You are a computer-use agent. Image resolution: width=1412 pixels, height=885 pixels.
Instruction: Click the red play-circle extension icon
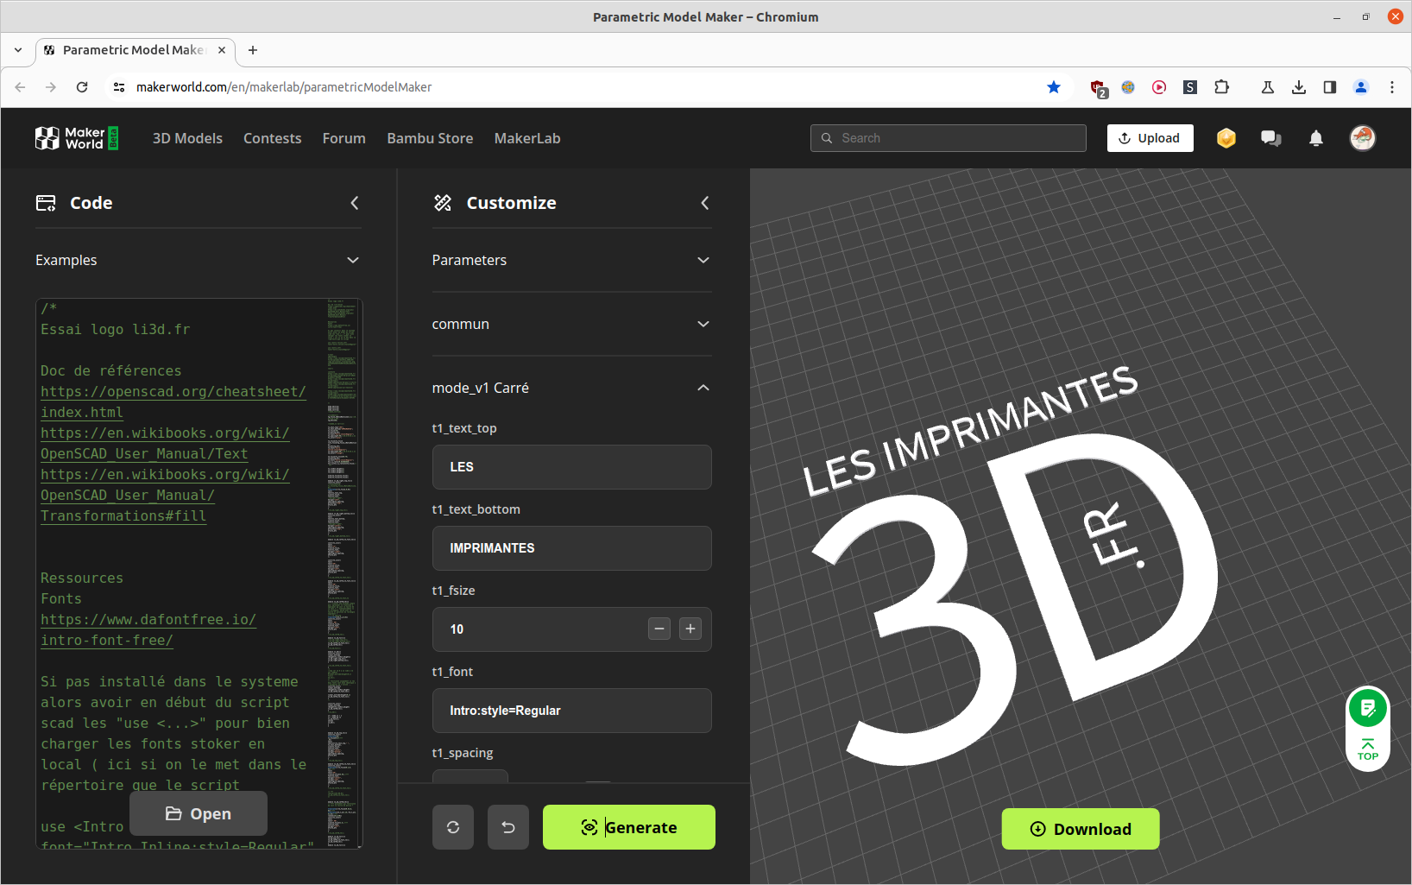pyautogui.click(x=1159, y=87)
